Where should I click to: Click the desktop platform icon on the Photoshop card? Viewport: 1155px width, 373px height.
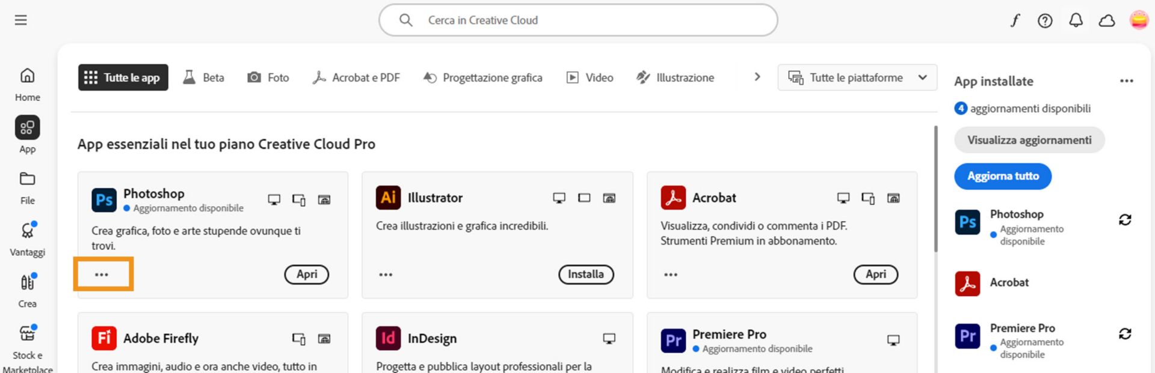(x=274, y=199)
